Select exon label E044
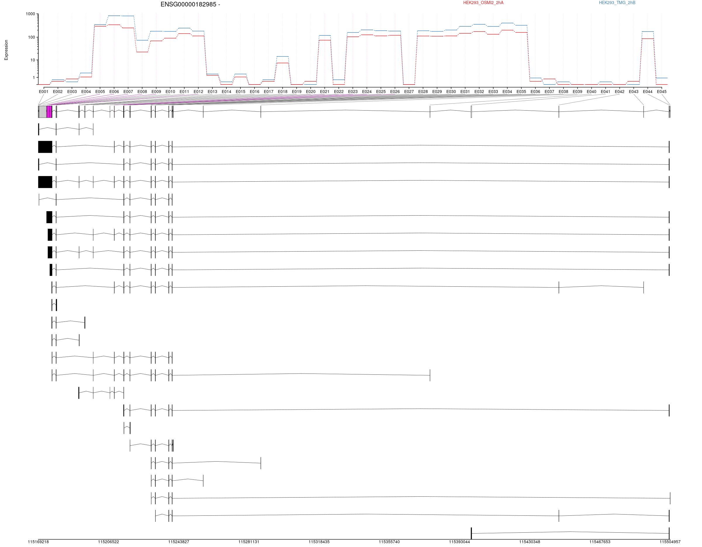 648,92
